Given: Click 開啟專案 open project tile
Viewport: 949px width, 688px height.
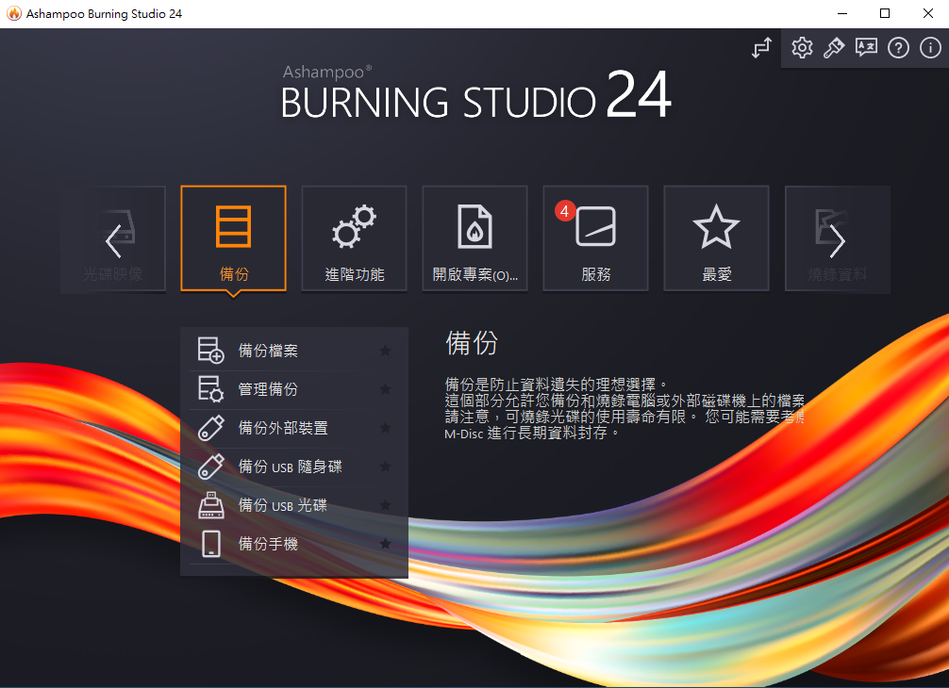Looking at the screenshot, I should [474, 238].
